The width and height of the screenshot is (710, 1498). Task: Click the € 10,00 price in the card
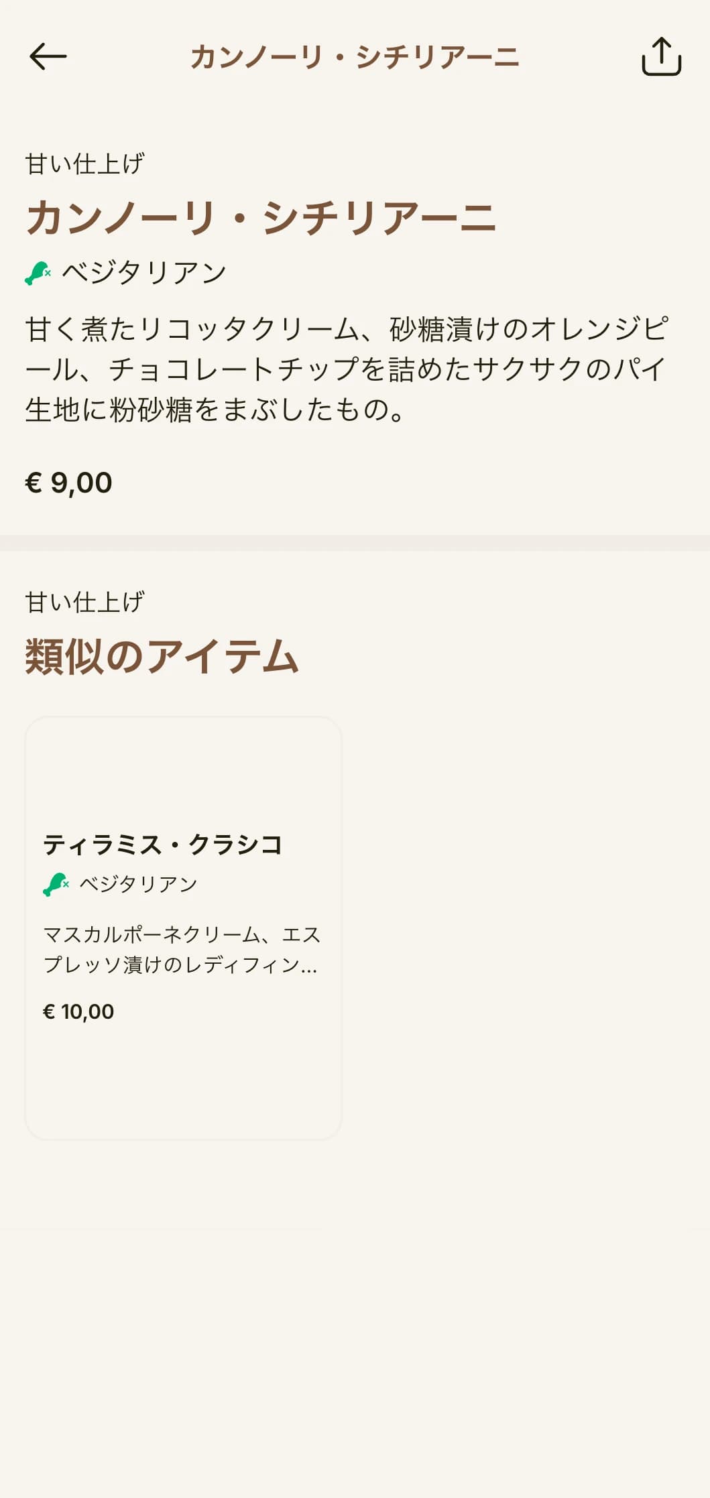[78, 1011]
